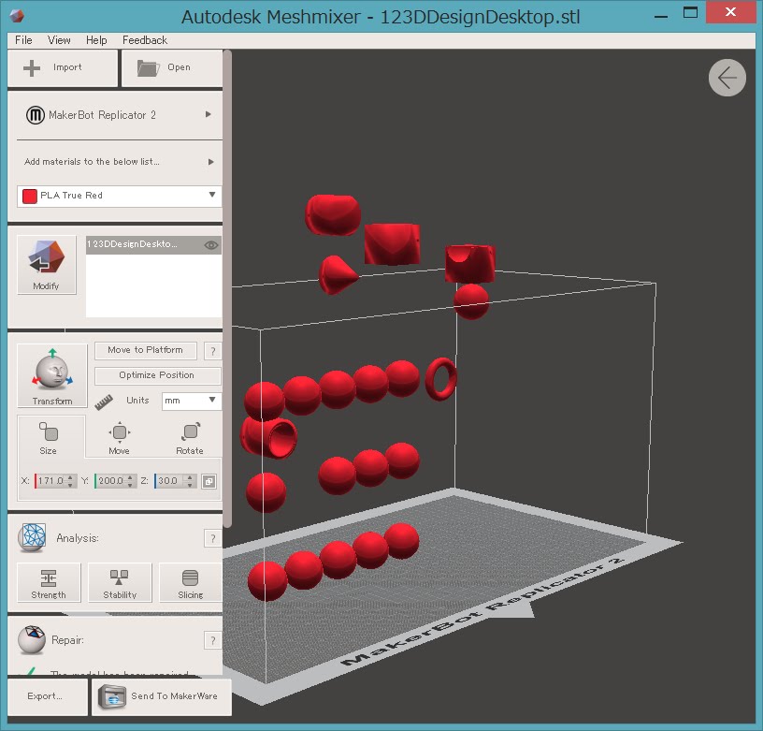Click the help ? next to Move to Platform
The image size is (763, 731).
tap(212, 351)
